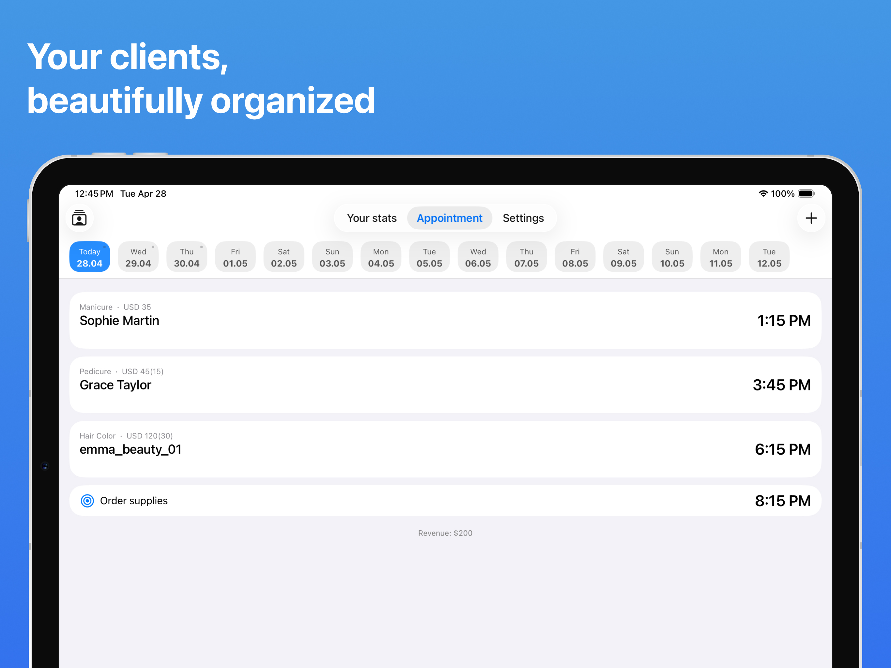Click the 6:15 PM appointment time

[x=783, y=450]
